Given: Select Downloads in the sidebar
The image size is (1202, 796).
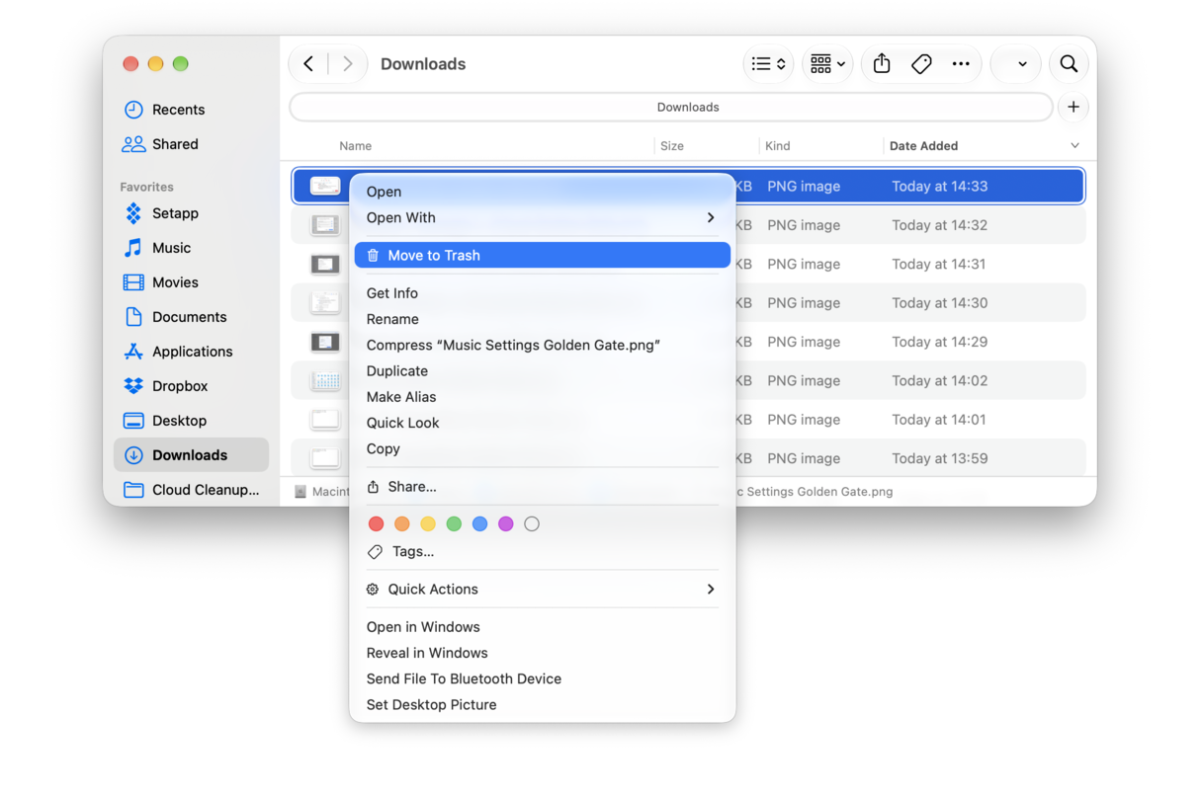Looking at the screenshot, I should pos(191,455).
